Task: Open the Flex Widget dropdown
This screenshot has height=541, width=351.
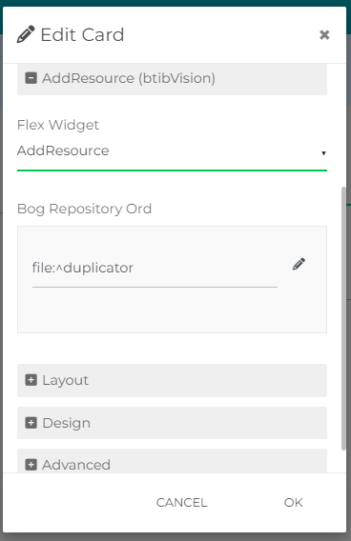Action: (x=172, y=151)
